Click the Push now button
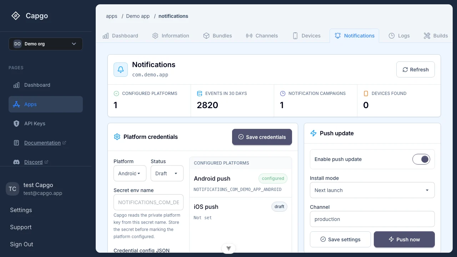The image size is (457, 257). click(405, 240)
